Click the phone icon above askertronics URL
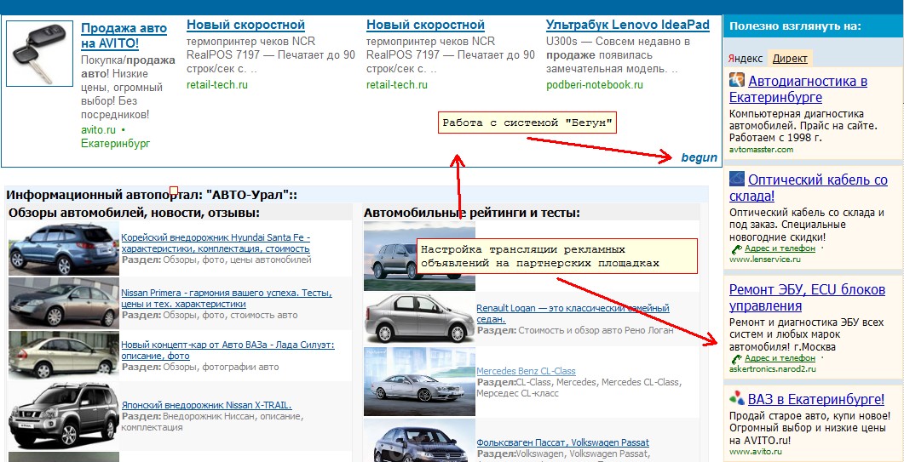The image size is (904, 462). (x=736, y=359)
